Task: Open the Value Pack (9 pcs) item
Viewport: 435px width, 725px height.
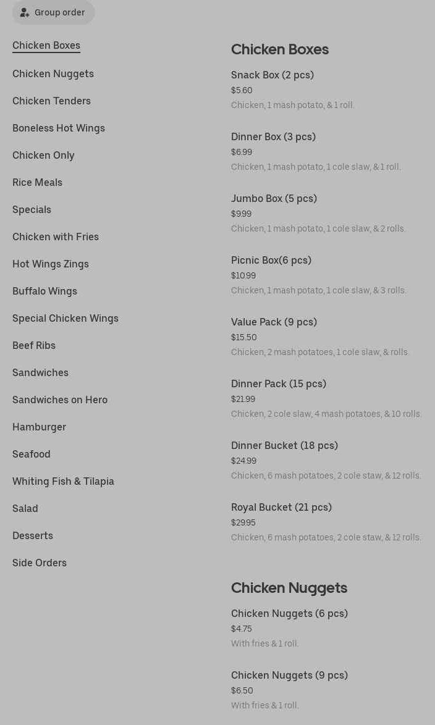Action: pyautogui.click(x=274, y=322)
